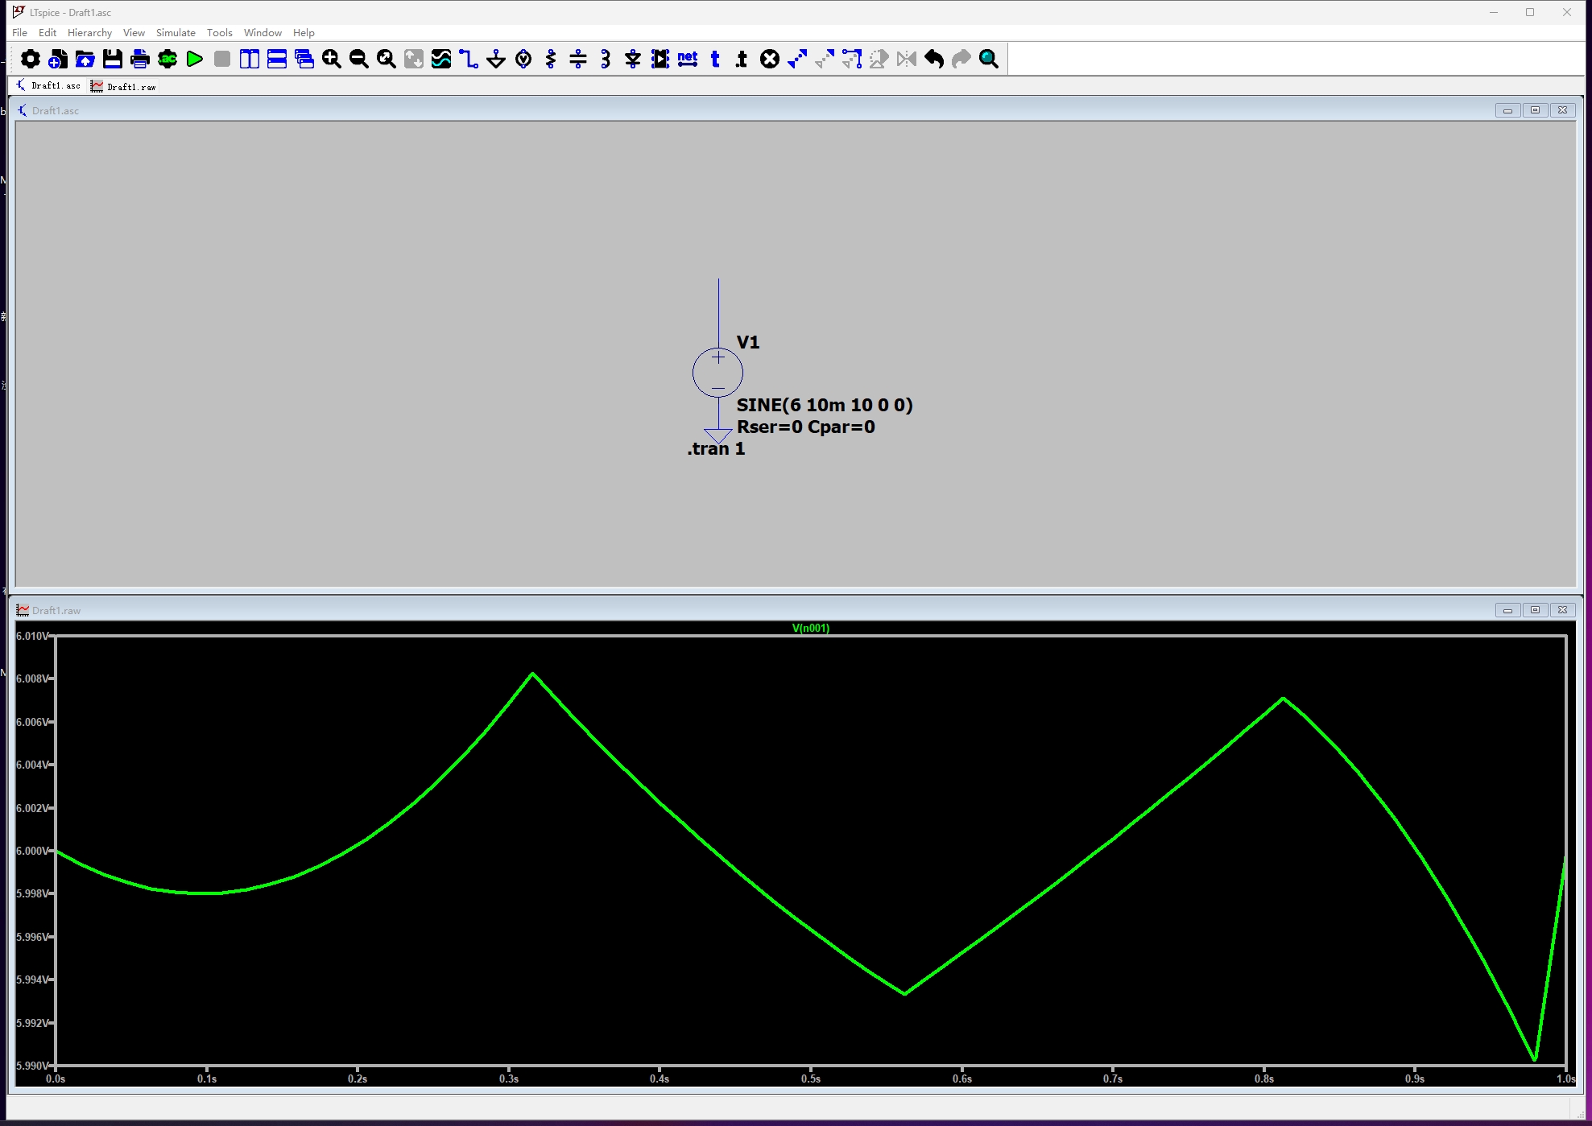
Task: Place a Resistor component
Action: [x=550, y=59]
